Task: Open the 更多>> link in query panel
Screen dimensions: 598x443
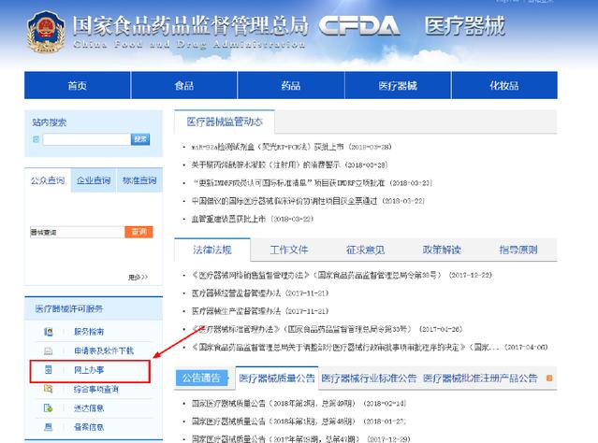Action: [x=139, y=277]
